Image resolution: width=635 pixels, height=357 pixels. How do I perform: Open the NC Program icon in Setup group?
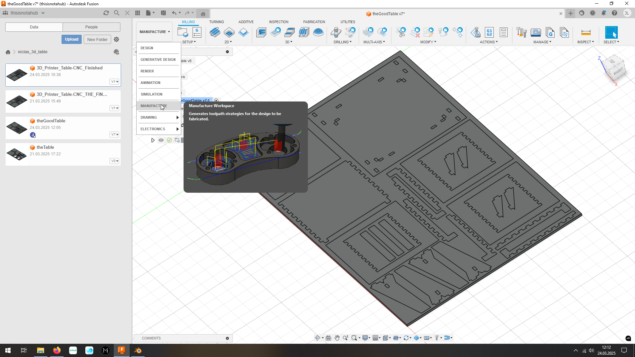(197, 32)
